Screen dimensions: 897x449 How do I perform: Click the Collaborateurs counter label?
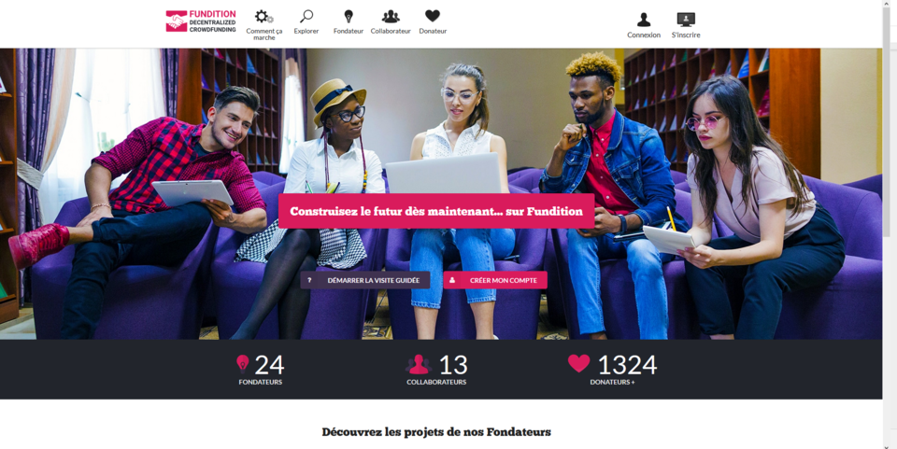pyautogui.click(x=436, y=382)
